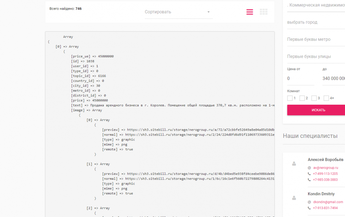Open the Коммерческая недвижимость selector
The width and height of the screenshot is (345, 217).
click(316, 5)
